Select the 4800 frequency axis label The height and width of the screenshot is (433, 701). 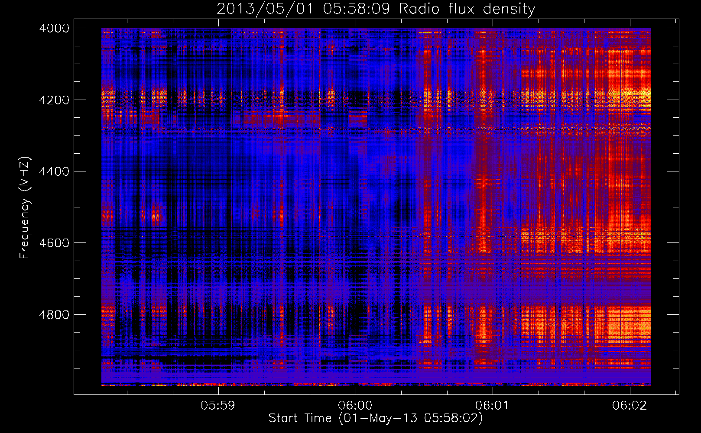point(54,315)
